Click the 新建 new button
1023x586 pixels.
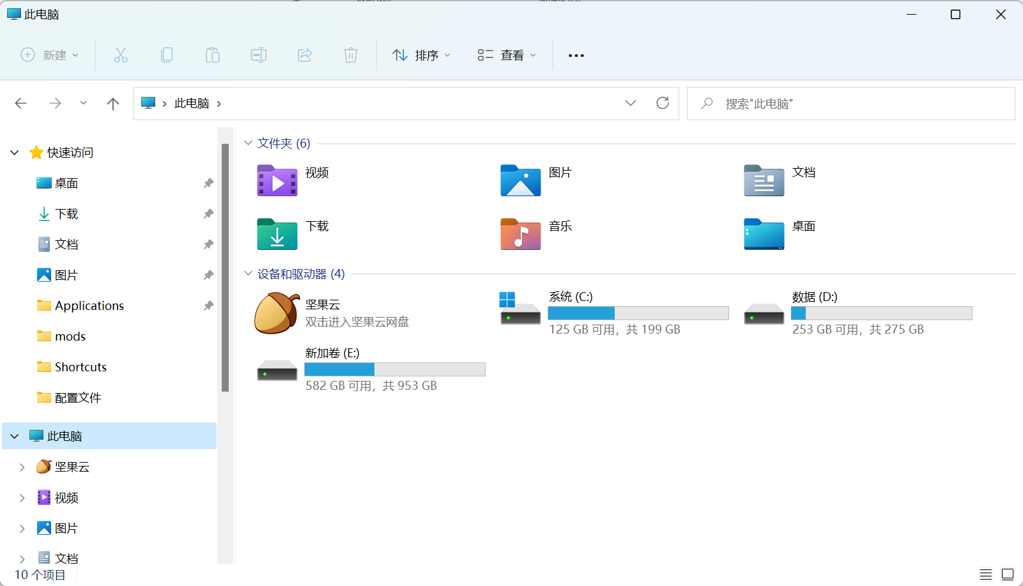50,55
